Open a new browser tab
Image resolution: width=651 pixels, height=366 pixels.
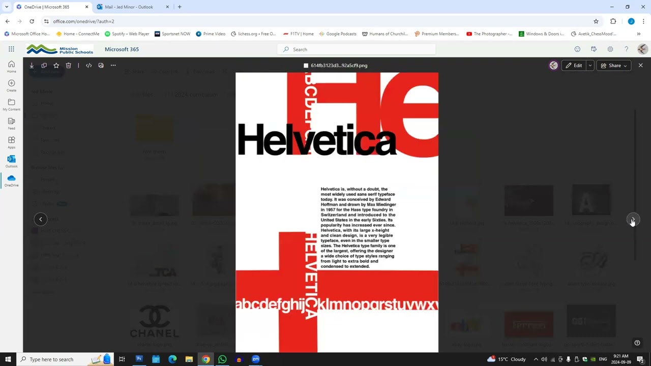point(180,7)
